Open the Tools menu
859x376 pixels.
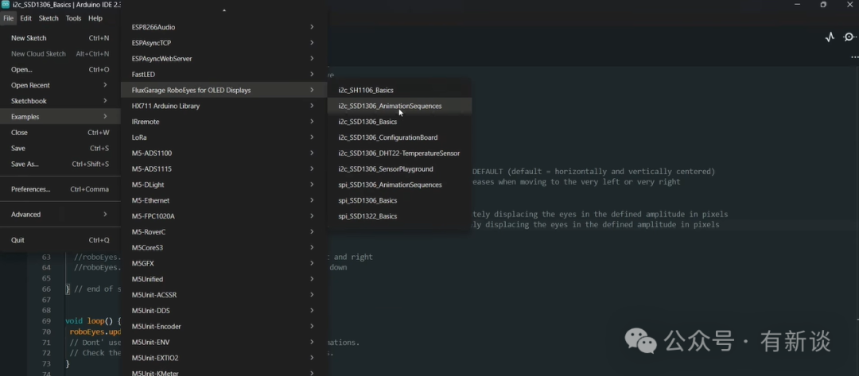[73, 18]
